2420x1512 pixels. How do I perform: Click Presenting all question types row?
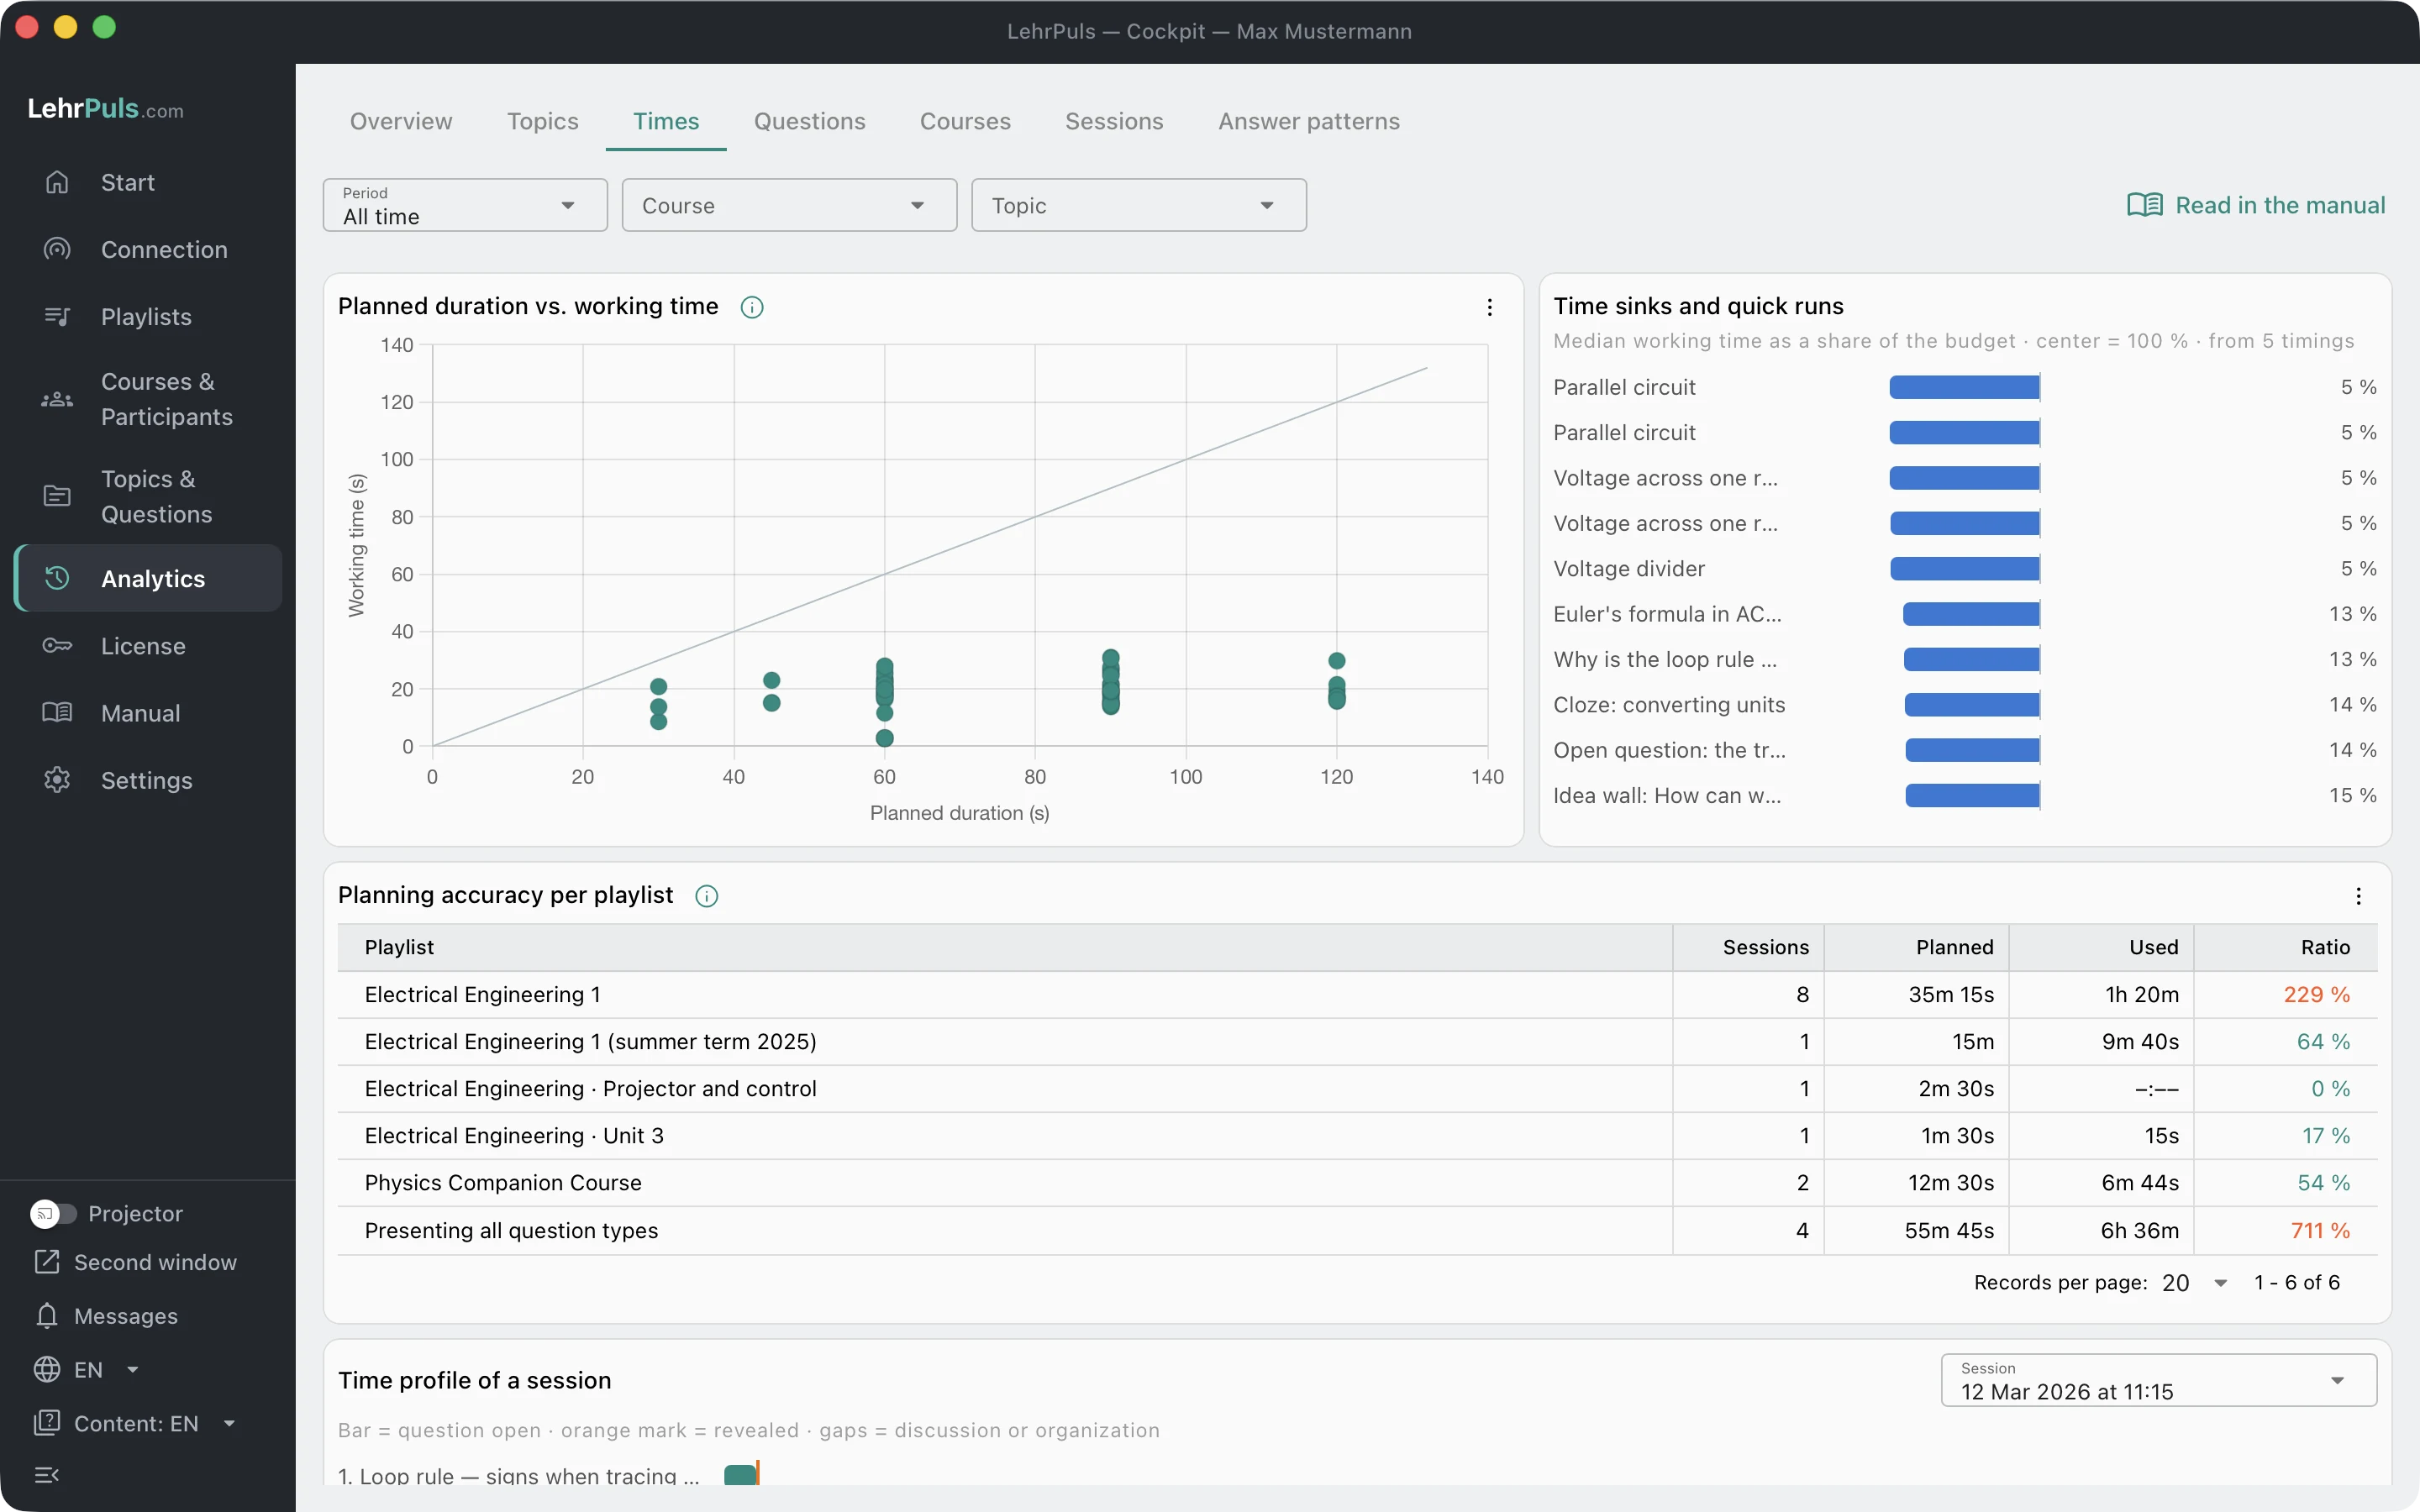coord(1357,1230)
